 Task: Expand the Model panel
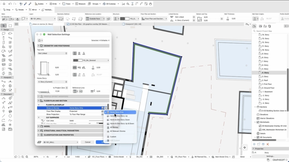coord(39,126)
